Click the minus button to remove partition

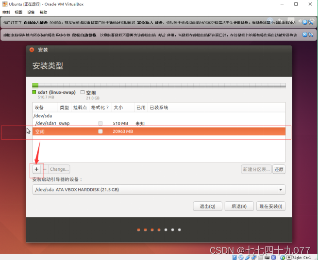point(45,169)
